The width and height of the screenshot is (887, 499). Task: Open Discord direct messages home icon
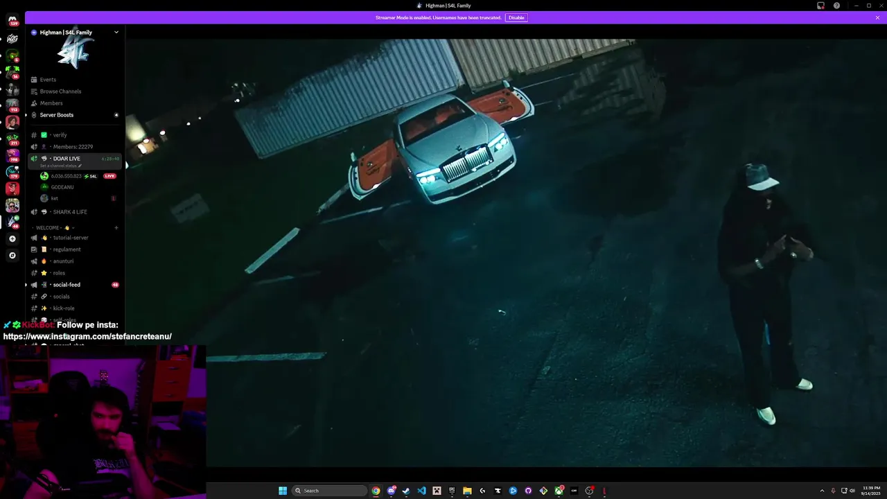point(12,20)
